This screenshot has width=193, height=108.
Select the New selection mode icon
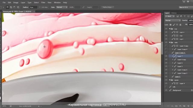8,7
